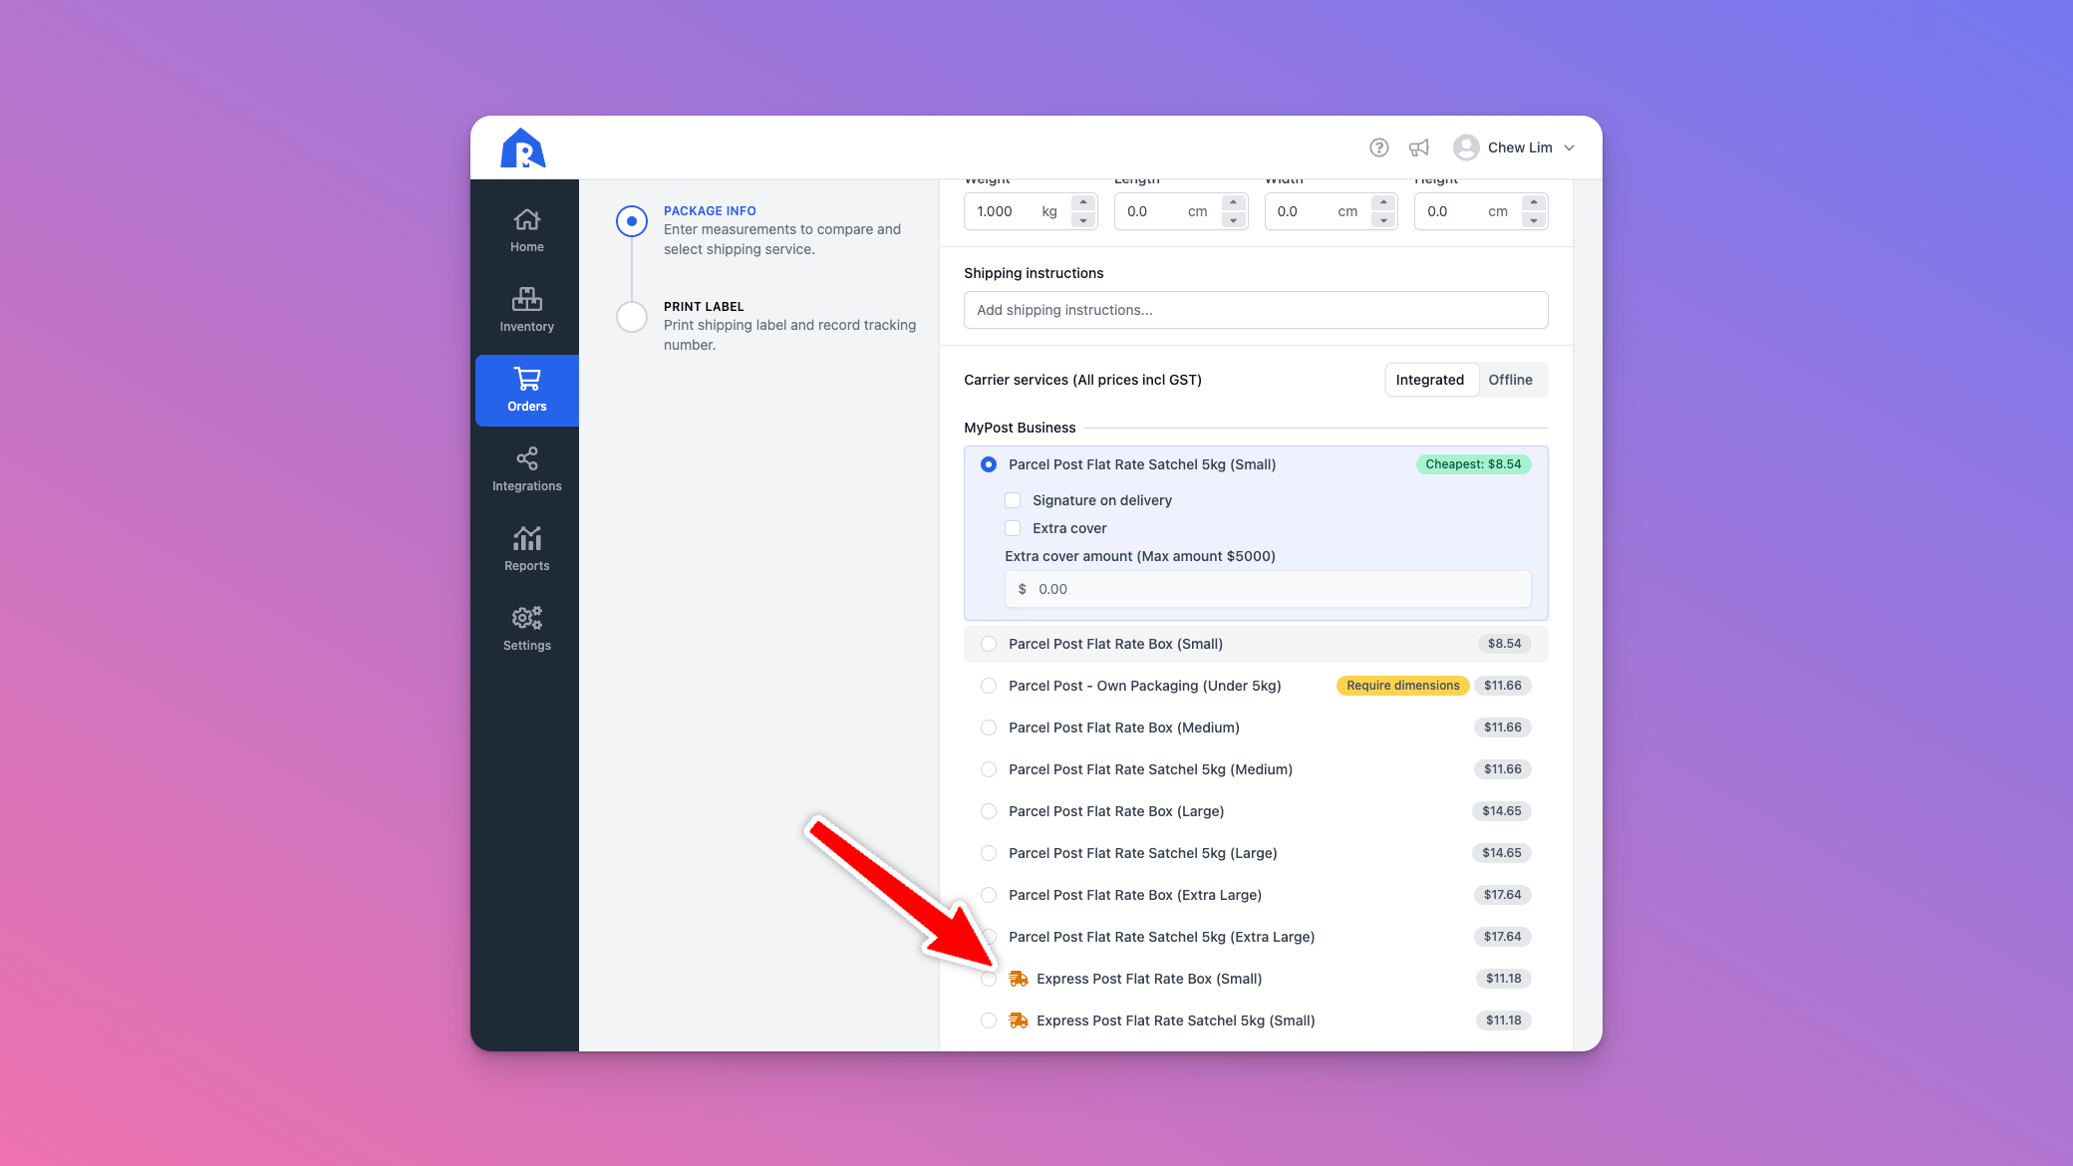Click the Require dimensions badge
This screenshot has width=2073, height=1166.
tap(1402, 686)
